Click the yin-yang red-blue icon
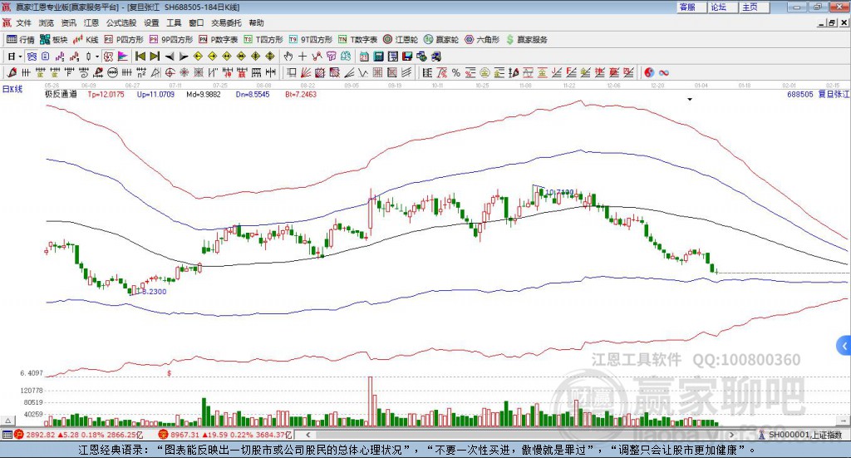Screen dimensions: 851x458 point(649,72)
